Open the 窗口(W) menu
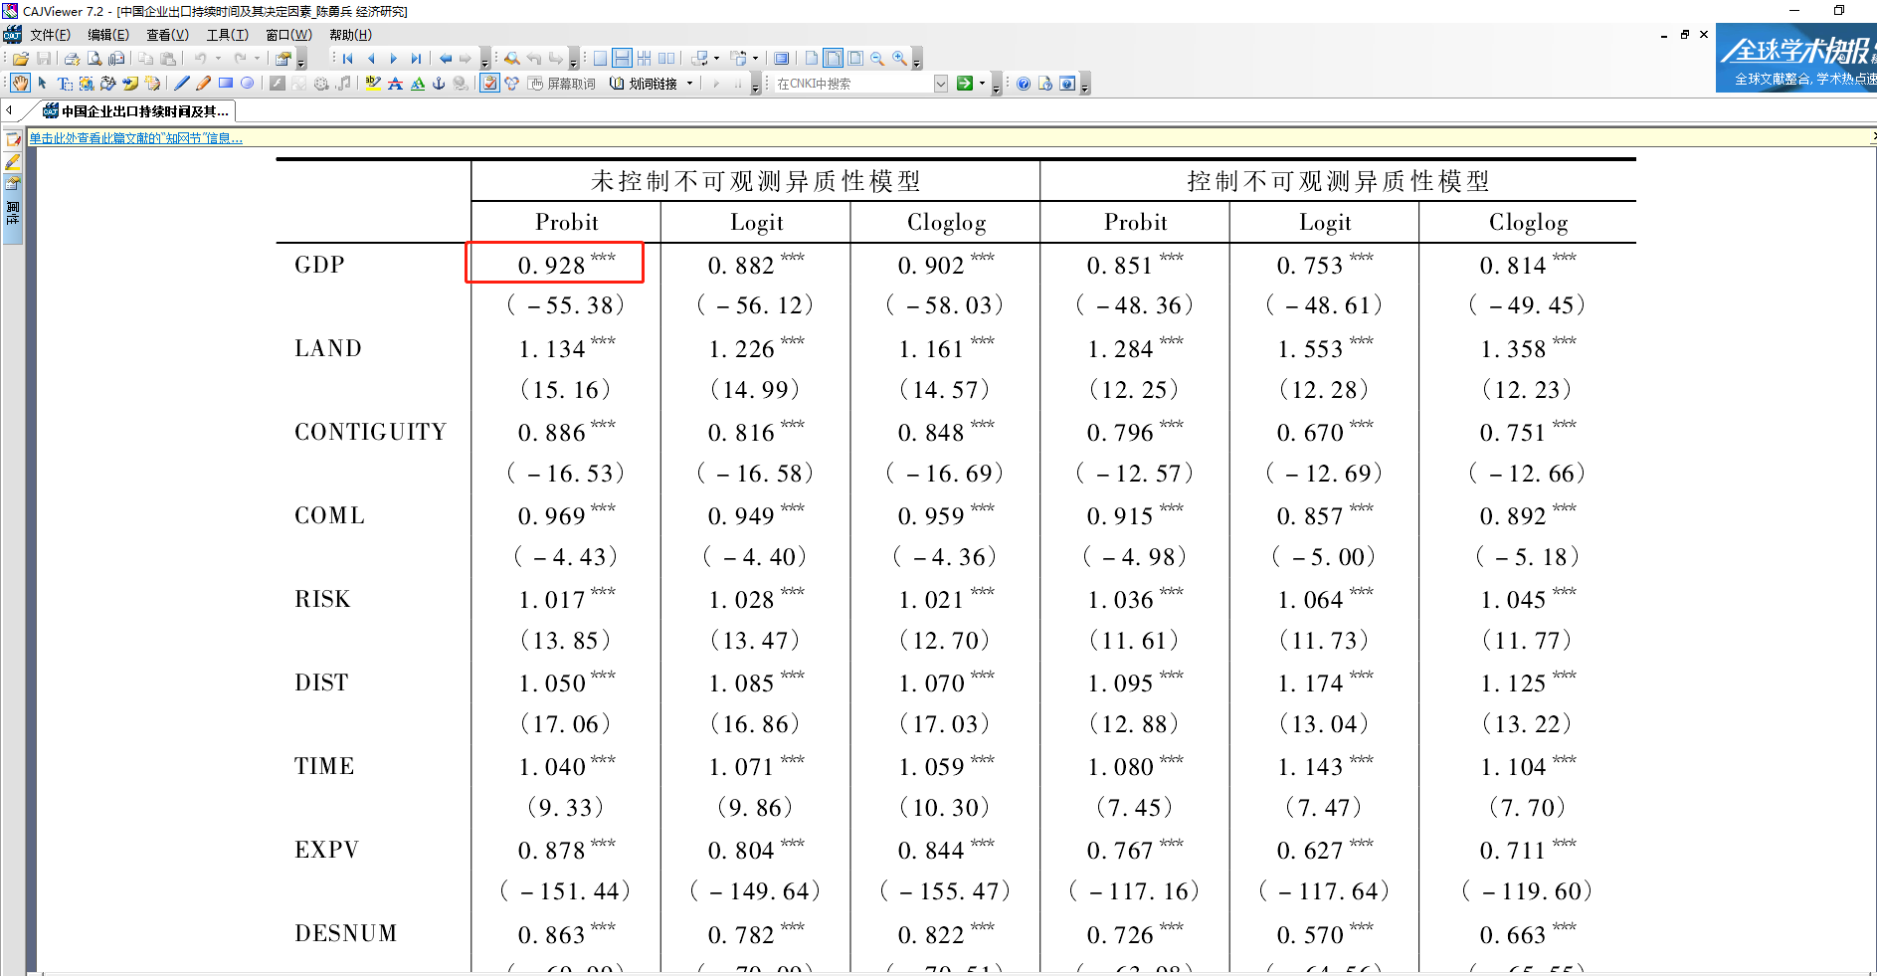The width and height of the screenshot is (1877, 976). (288, 35)
